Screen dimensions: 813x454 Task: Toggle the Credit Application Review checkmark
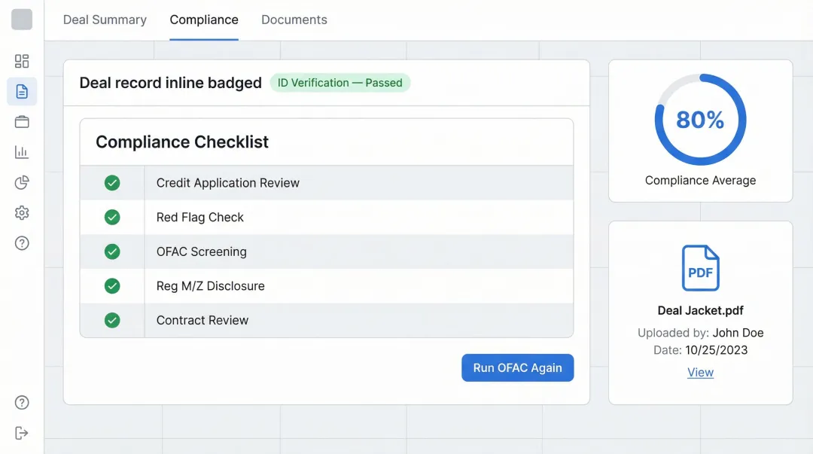point(112,182)
